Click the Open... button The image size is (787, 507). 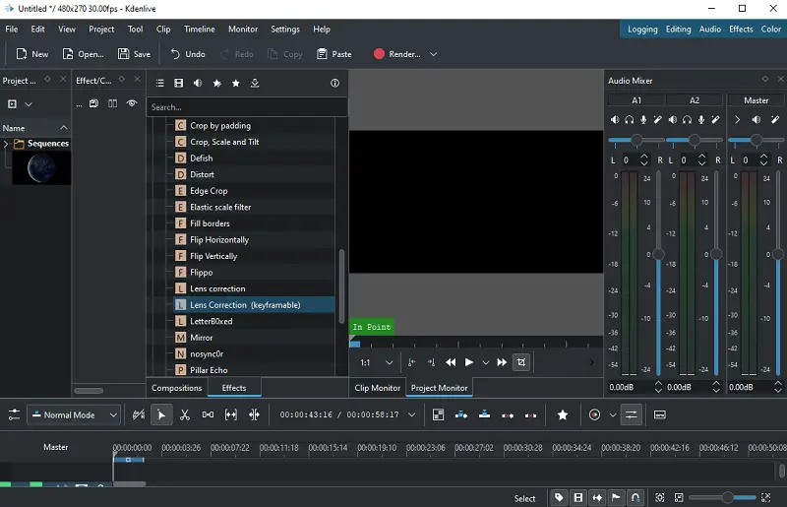[x=83, y=54]
